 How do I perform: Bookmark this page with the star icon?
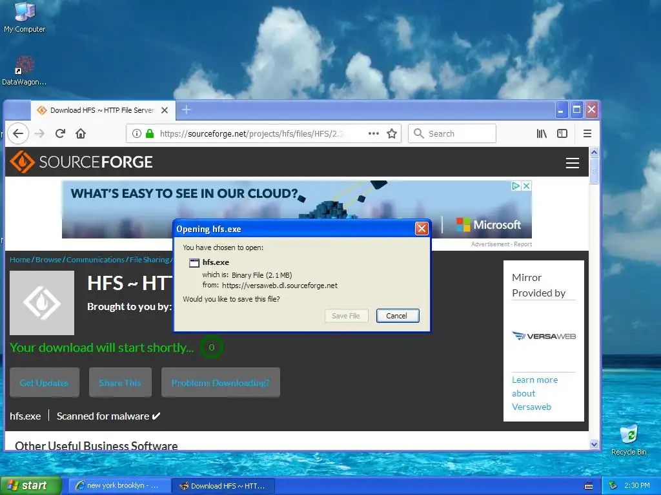point(392,133)
